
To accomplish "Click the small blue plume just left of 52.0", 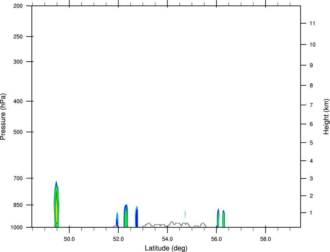I will coord(117,219).
